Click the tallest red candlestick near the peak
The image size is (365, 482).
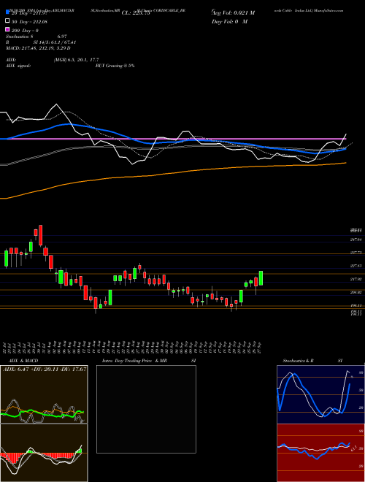click(x=41, y=235)
